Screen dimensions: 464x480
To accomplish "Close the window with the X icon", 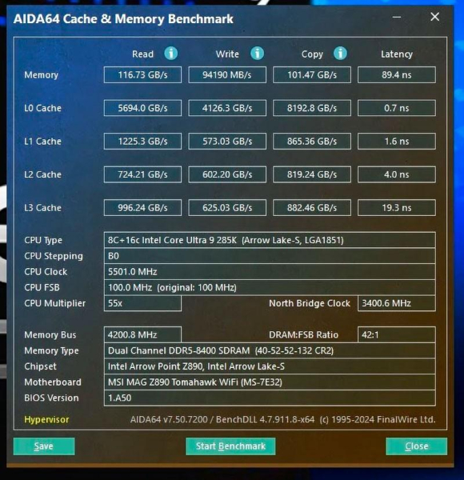I will [x=434, y=17].
